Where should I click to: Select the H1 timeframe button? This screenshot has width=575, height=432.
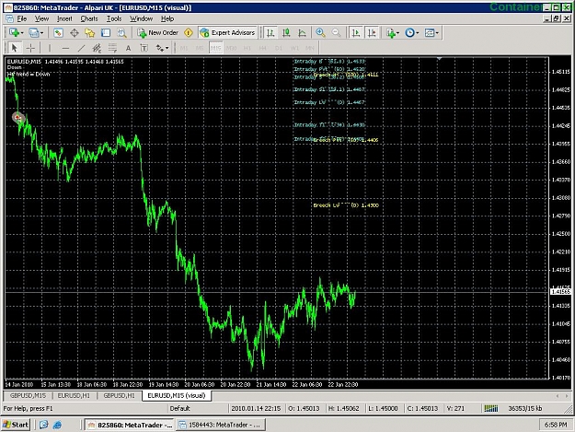tap(247, 48)
